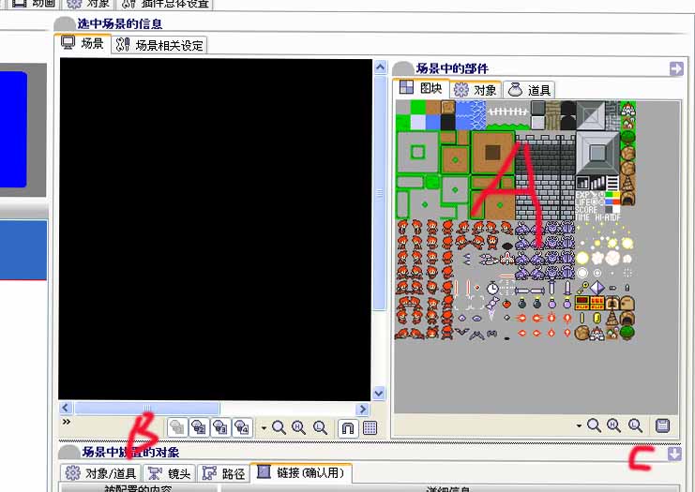The height and width of the screenshot is (492, 695).
Task: Open the scene zoom dropdown arrow
Action: coord(264,427)
